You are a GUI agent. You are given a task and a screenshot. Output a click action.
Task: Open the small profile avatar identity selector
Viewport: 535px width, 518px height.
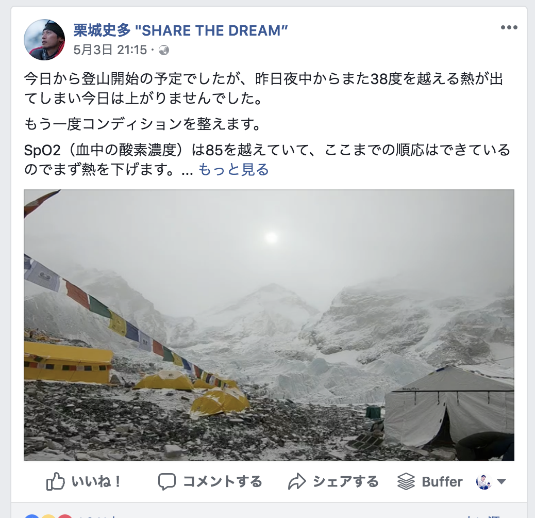pyautogui.click(x=484, y=482)
